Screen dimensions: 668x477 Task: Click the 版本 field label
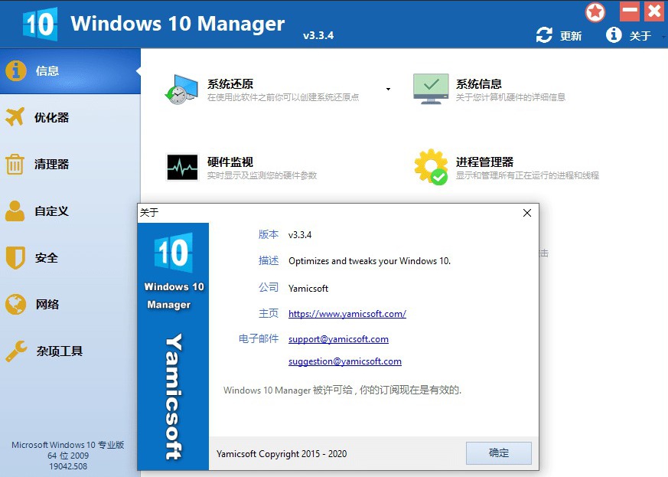click(x=269, y=234)
